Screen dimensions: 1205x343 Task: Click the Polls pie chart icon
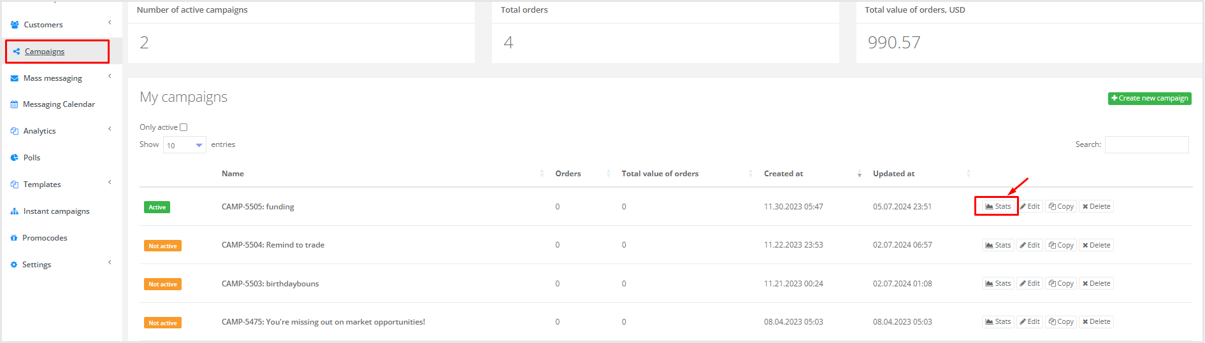14,158
